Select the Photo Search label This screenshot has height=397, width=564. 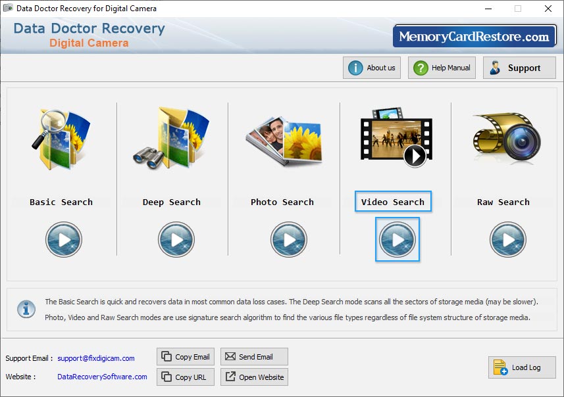click(x=282, y=202)
